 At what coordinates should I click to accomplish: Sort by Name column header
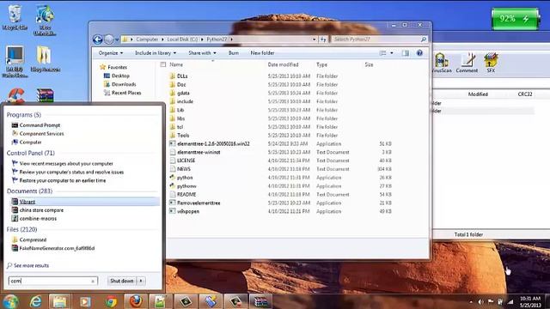tap(176, 64)
